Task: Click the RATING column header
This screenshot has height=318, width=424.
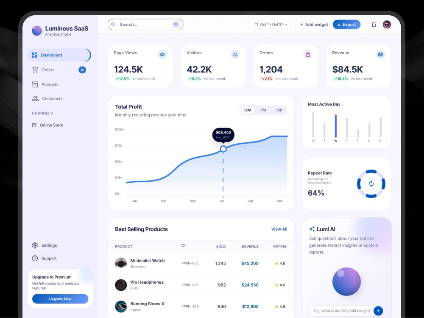Action: coord(280,246)
